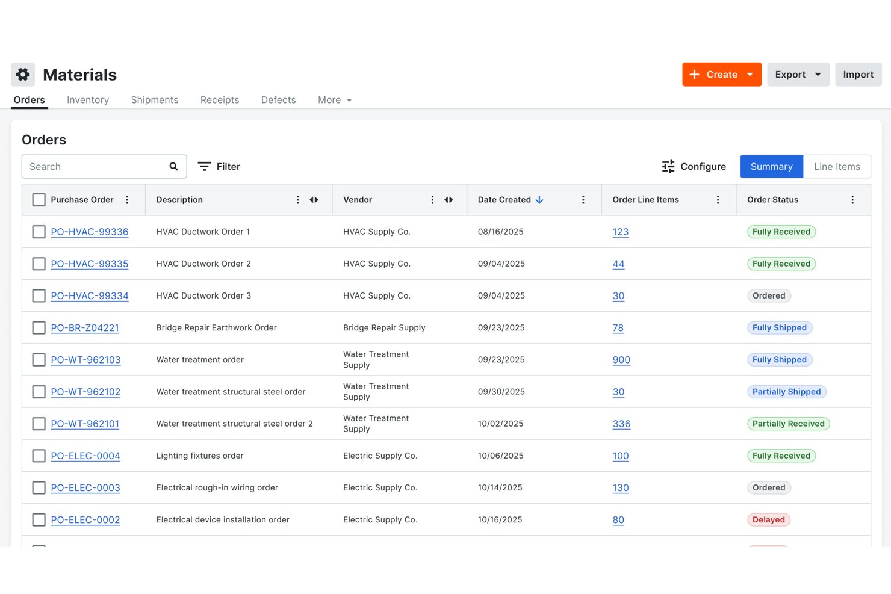The image size is (891, 594).
Task: Open Order Status column options menu
Action: point(852,200)
